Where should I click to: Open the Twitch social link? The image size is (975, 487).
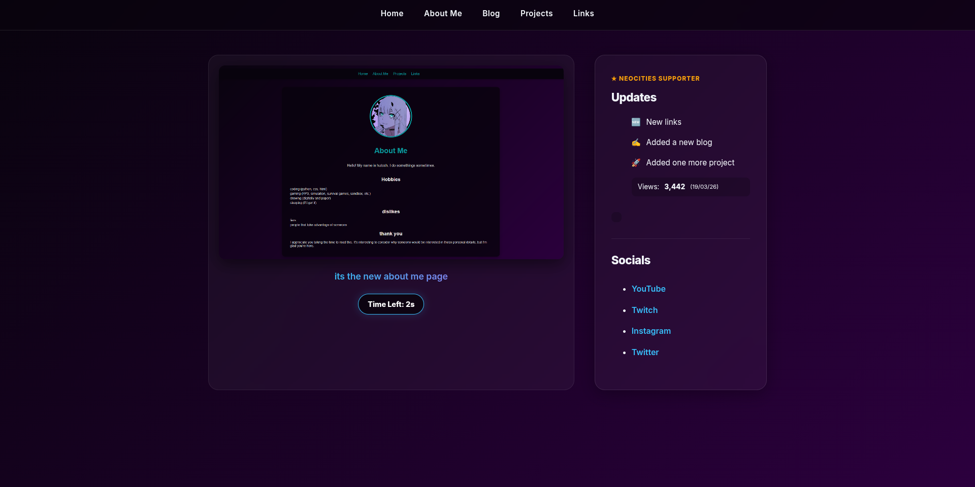(x=644, y=310)
